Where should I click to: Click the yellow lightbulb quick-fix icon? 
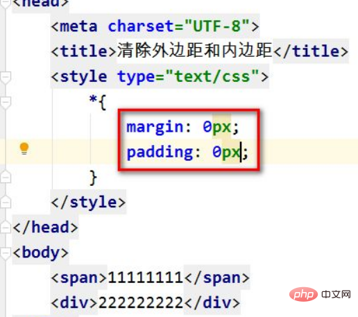coord(24,148)
